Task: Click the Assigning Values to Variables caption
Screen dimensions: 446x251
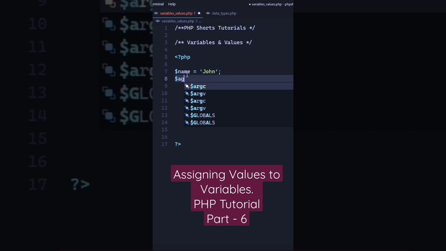Action: click(227, 182)
